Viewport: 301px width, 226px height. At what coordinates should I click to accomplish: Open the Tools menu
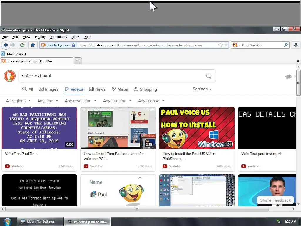click(76, 37)
